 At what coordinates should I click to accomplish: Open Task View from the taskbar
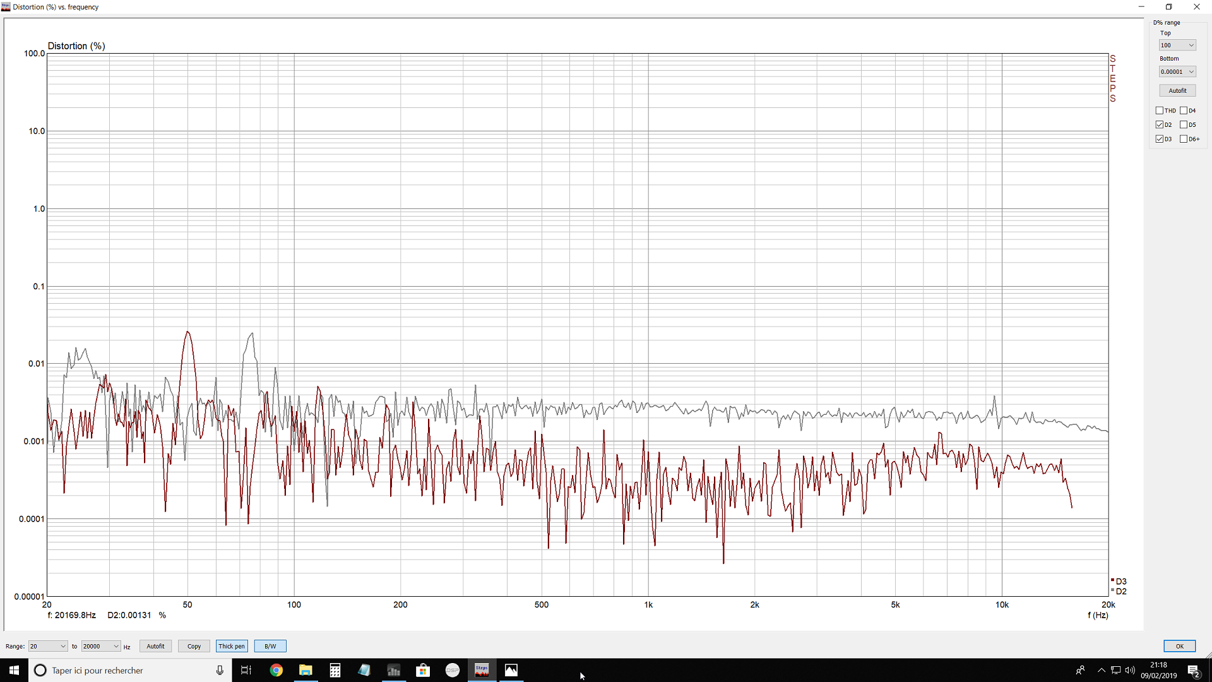click(246, 670)
